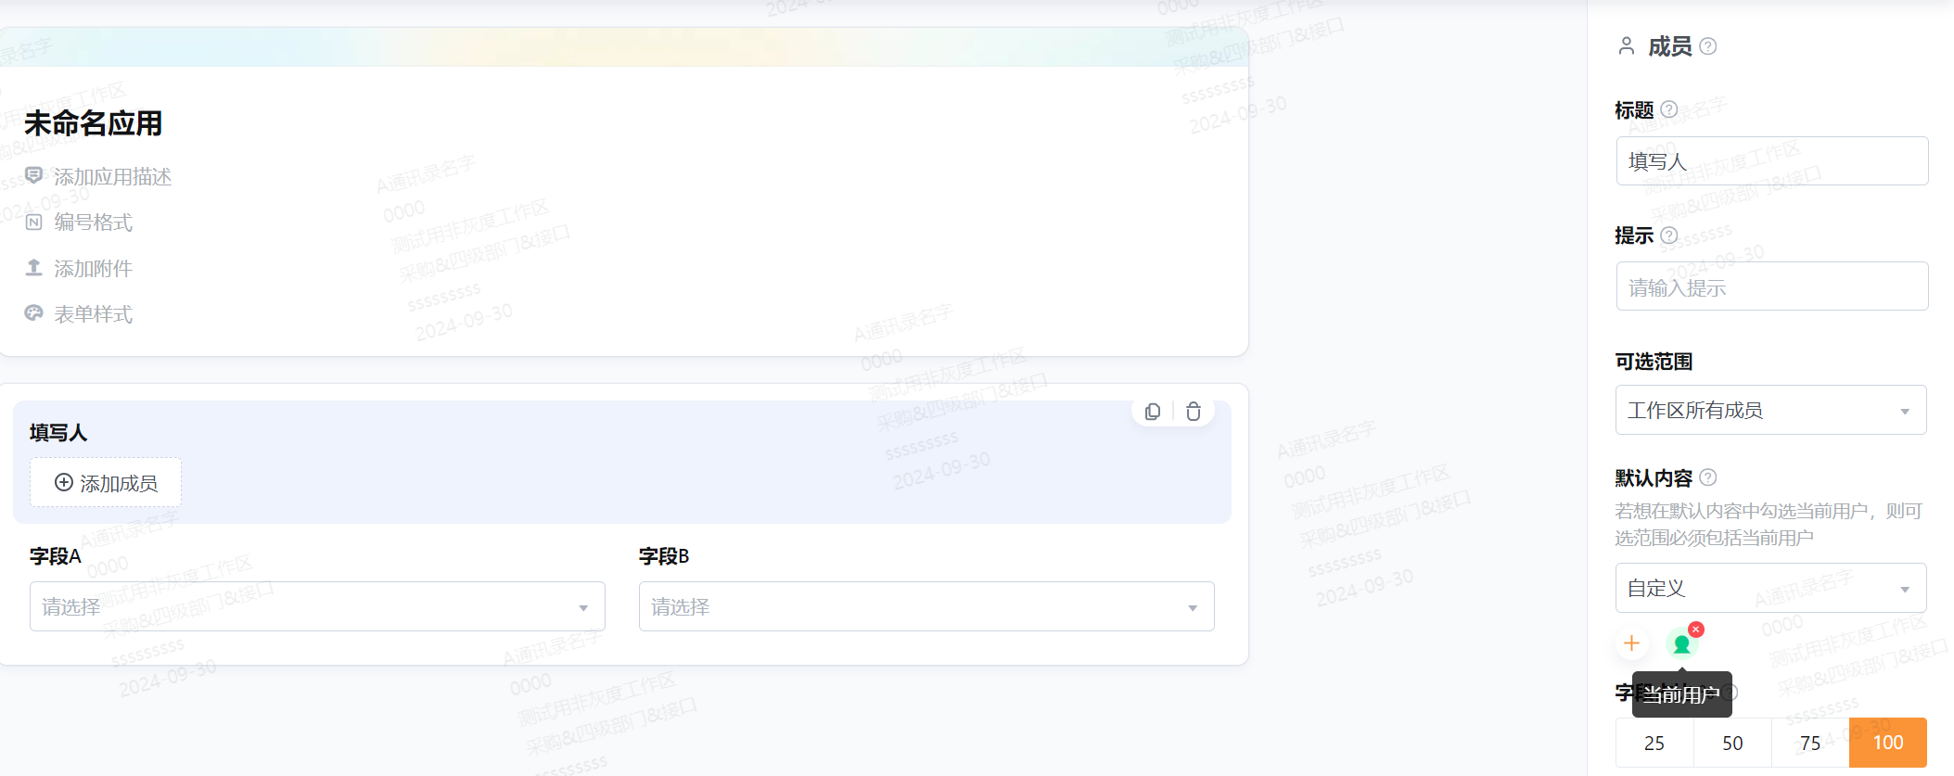Set field width to 50
Viewport: 1954px width, 776px height.
coord(1732,743)
